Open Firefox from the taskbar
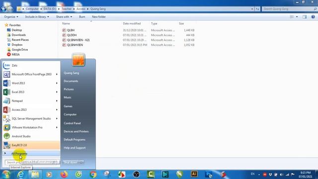Image resolution: width=318 pixels, height=179 pixels. (x=64, y=175)
